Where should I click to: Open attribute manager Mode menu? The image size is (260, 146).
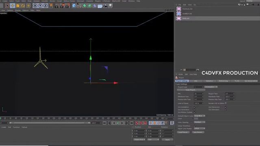pos(180,75)
